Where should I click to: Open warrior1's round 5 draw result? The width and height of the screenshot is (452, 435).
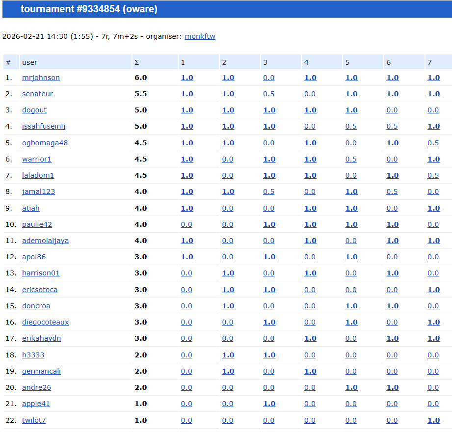(351, 159)
